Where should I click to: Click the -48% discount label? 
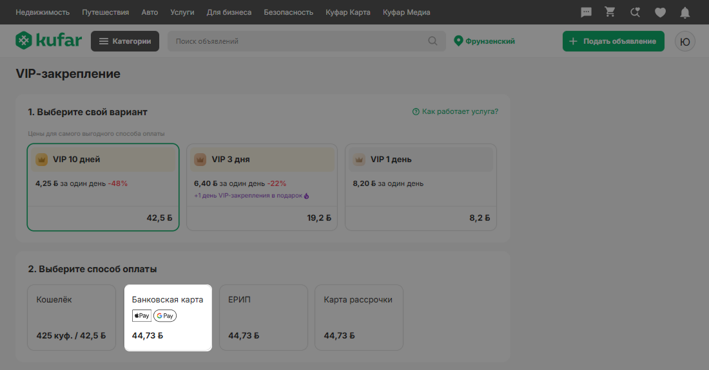(x=117, y=183)
